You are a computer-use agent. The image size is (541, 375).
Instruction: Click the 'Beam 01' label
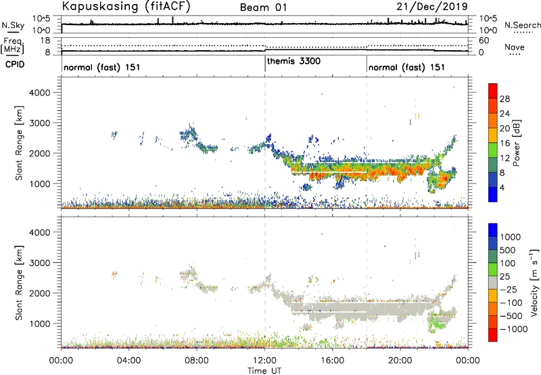pos(264,7)
